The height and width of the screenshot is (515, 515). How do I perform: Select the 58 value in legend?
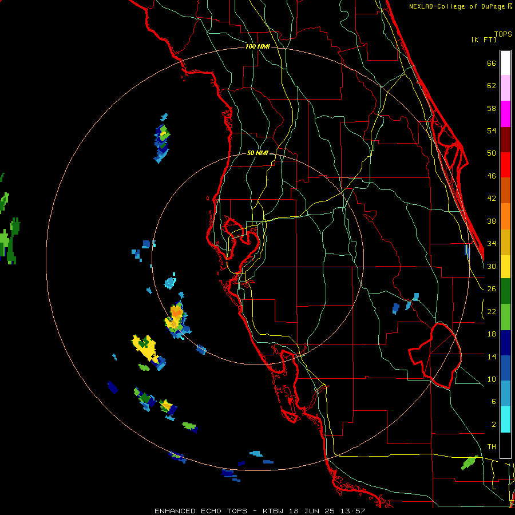(492, 108)
